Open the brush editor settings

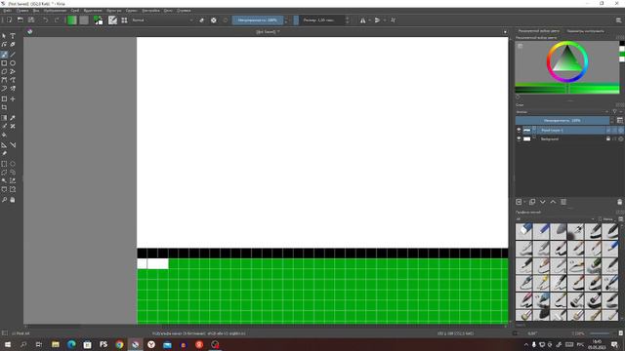113,19
